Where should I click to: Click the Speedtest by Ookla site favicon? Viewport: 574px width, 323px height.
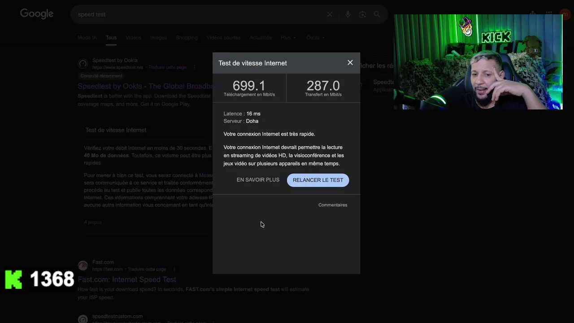[x=83, y=64]
